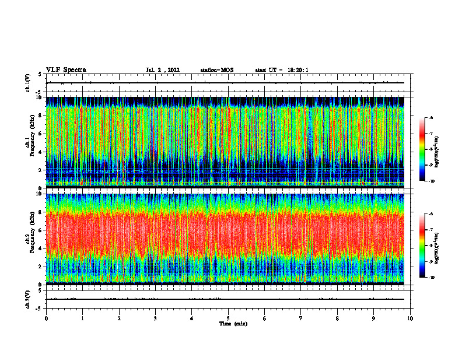The height and width of the screenshot is (357, 462).
Task: Click the "4" kHz tick on ch.2 frequency axis
Action: pos(40,249)
